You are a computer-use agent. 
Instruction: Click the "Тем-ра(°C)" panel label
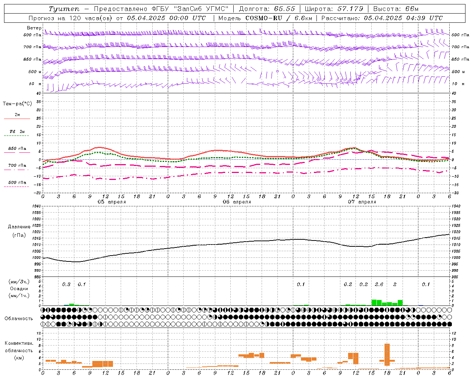[17, 104]
